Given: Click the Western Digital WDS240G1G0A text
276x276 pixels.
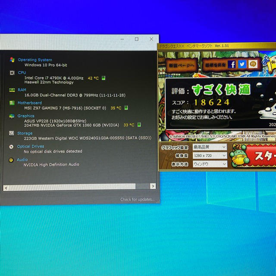Looking at the screenshot, I should click(x=88, y=138).
